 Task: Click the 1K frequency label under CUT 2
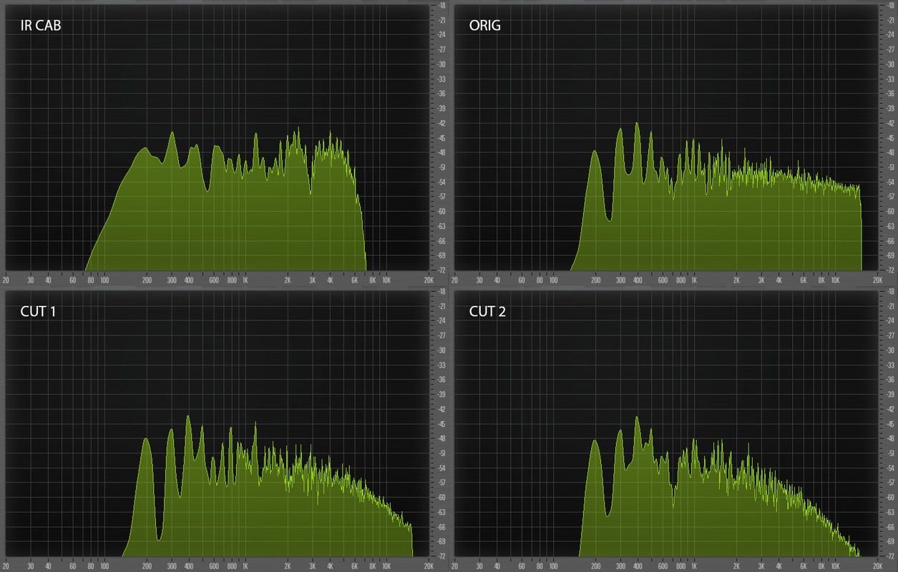pos(694,566)
